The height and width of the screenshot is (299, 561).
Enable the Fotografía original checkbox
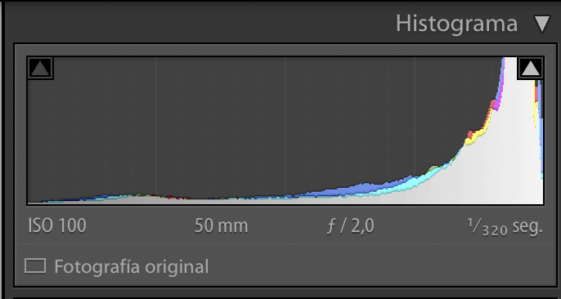35,266
